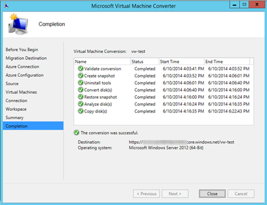The image size is (267, 205).
Task: Open the Azure Configuration step
Action: (24, 75)
